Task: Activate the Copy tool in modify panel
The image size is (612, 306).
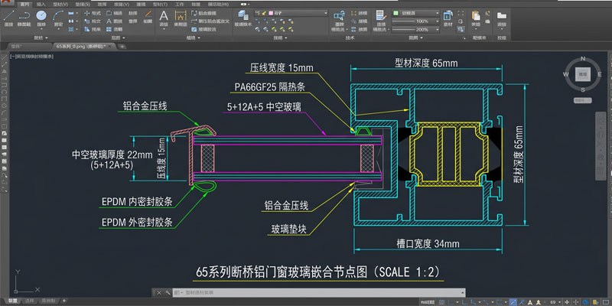Action: tap(86, 21)
